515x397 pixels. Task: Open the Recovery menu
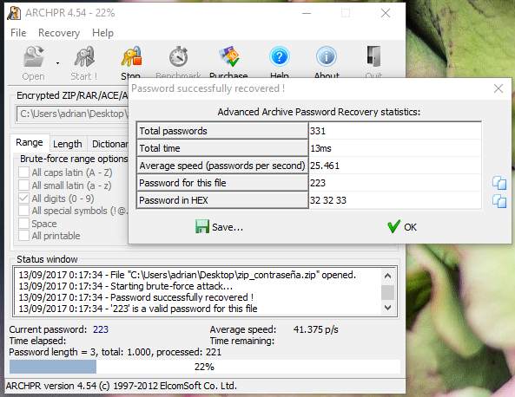point(59,33)
